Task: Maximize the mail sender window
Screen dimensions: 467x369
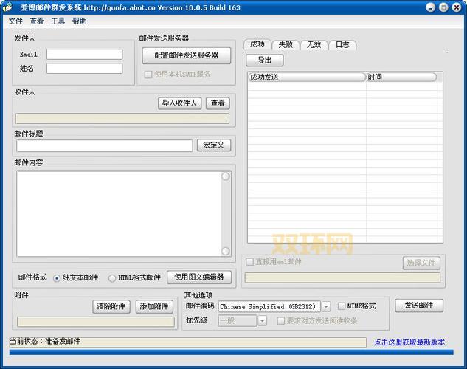Action: tap(443, 7)
